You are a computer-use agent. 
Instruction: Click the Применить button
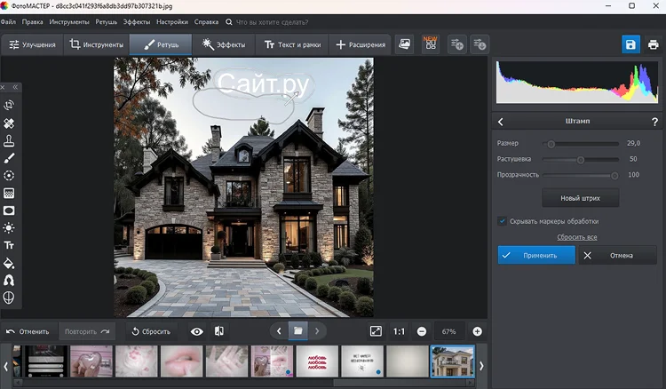536,255
